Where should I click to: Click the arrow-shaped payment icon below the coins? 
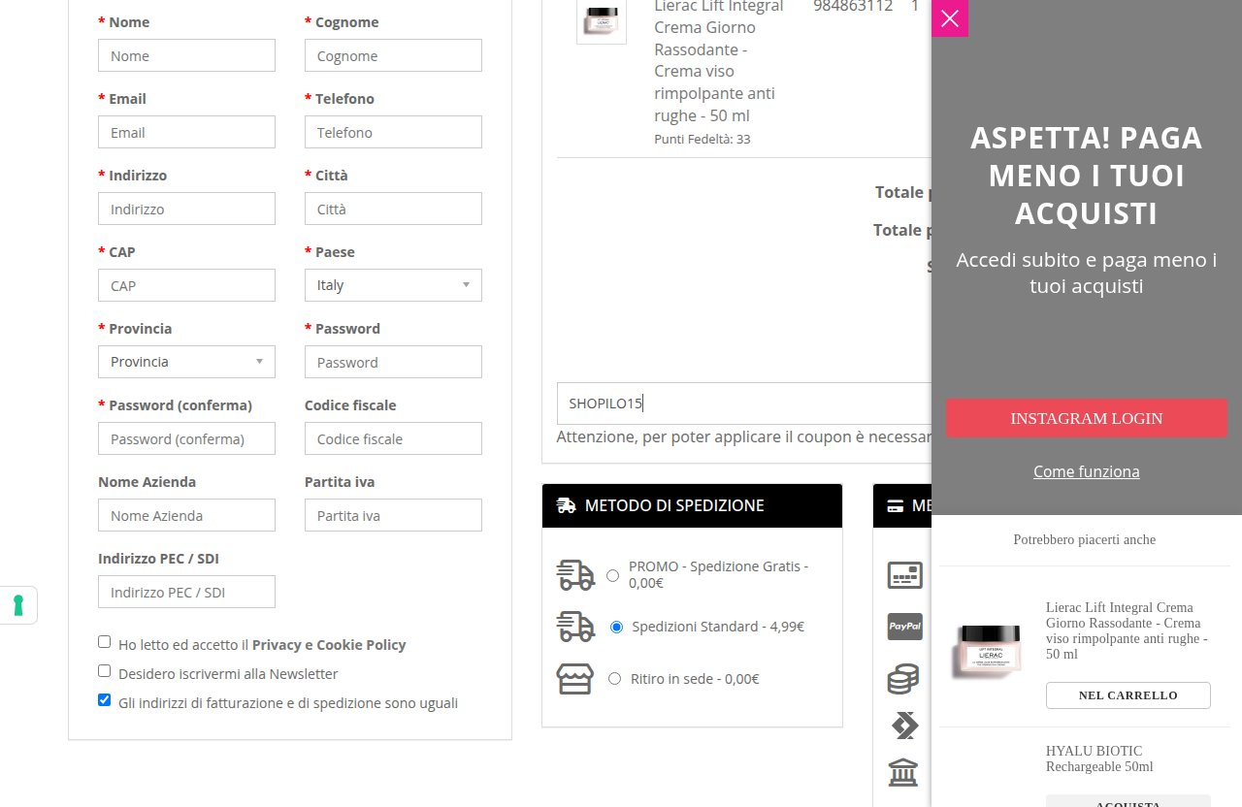pyautogui.click(x=904, y=726)
